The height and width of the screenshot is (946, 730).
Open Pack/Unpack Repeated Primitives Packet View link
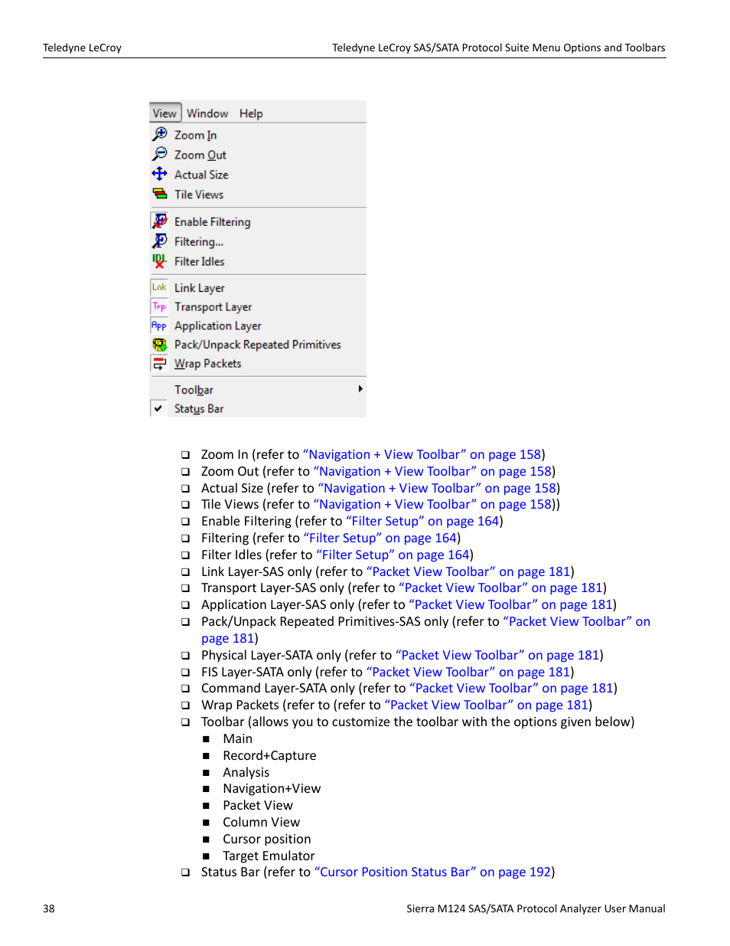[576, 621]
